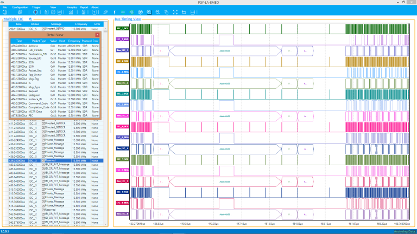
Task: Select the I3C_5_SDA signal label
Action: click(x=122, y=170)
